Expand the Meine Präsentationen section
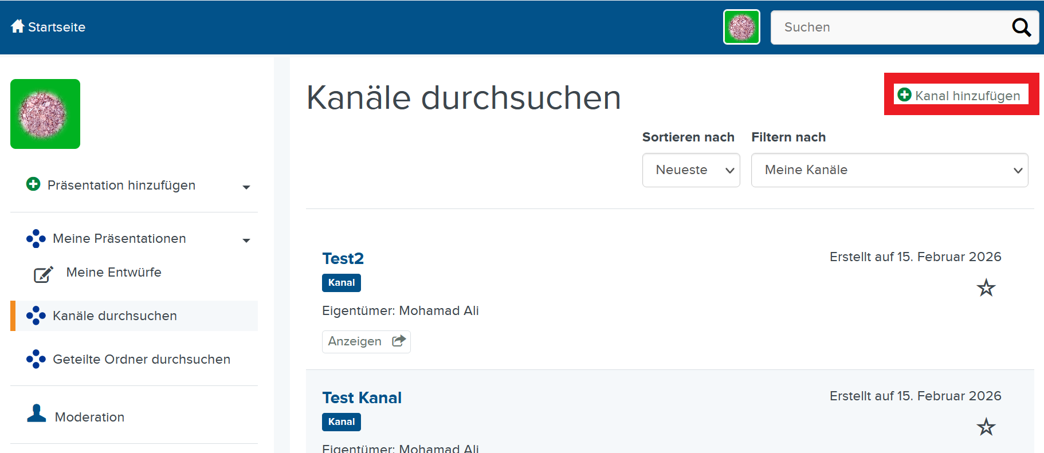Image resolution: width=1044 pixels, height=453 pixels. click(x=246, y=240)
